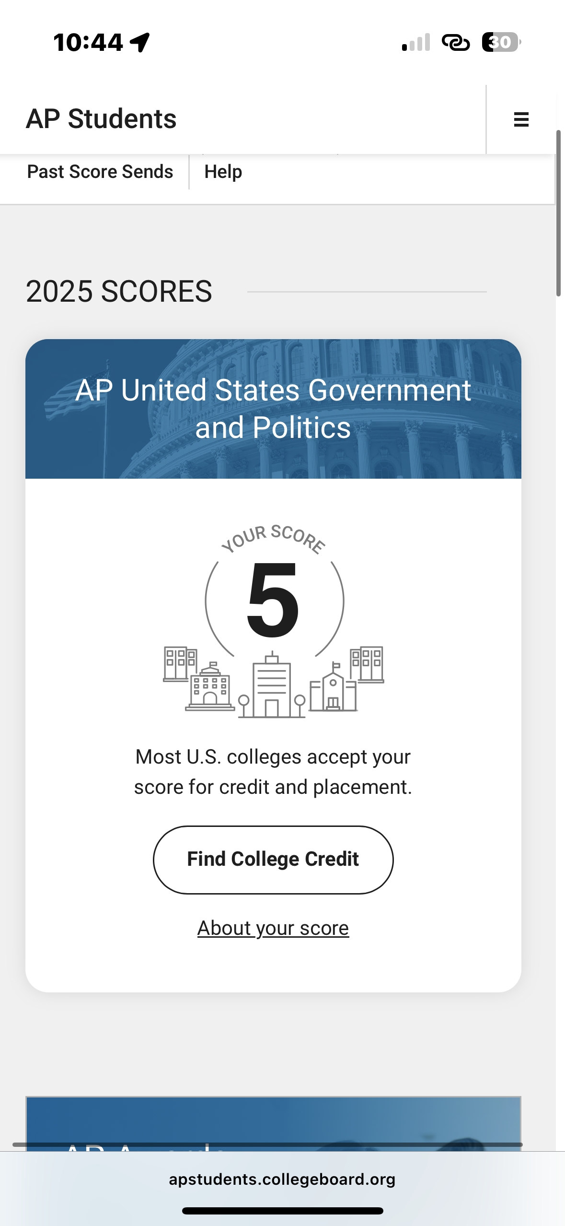Tap the AP Government and Politics banner

273,409
